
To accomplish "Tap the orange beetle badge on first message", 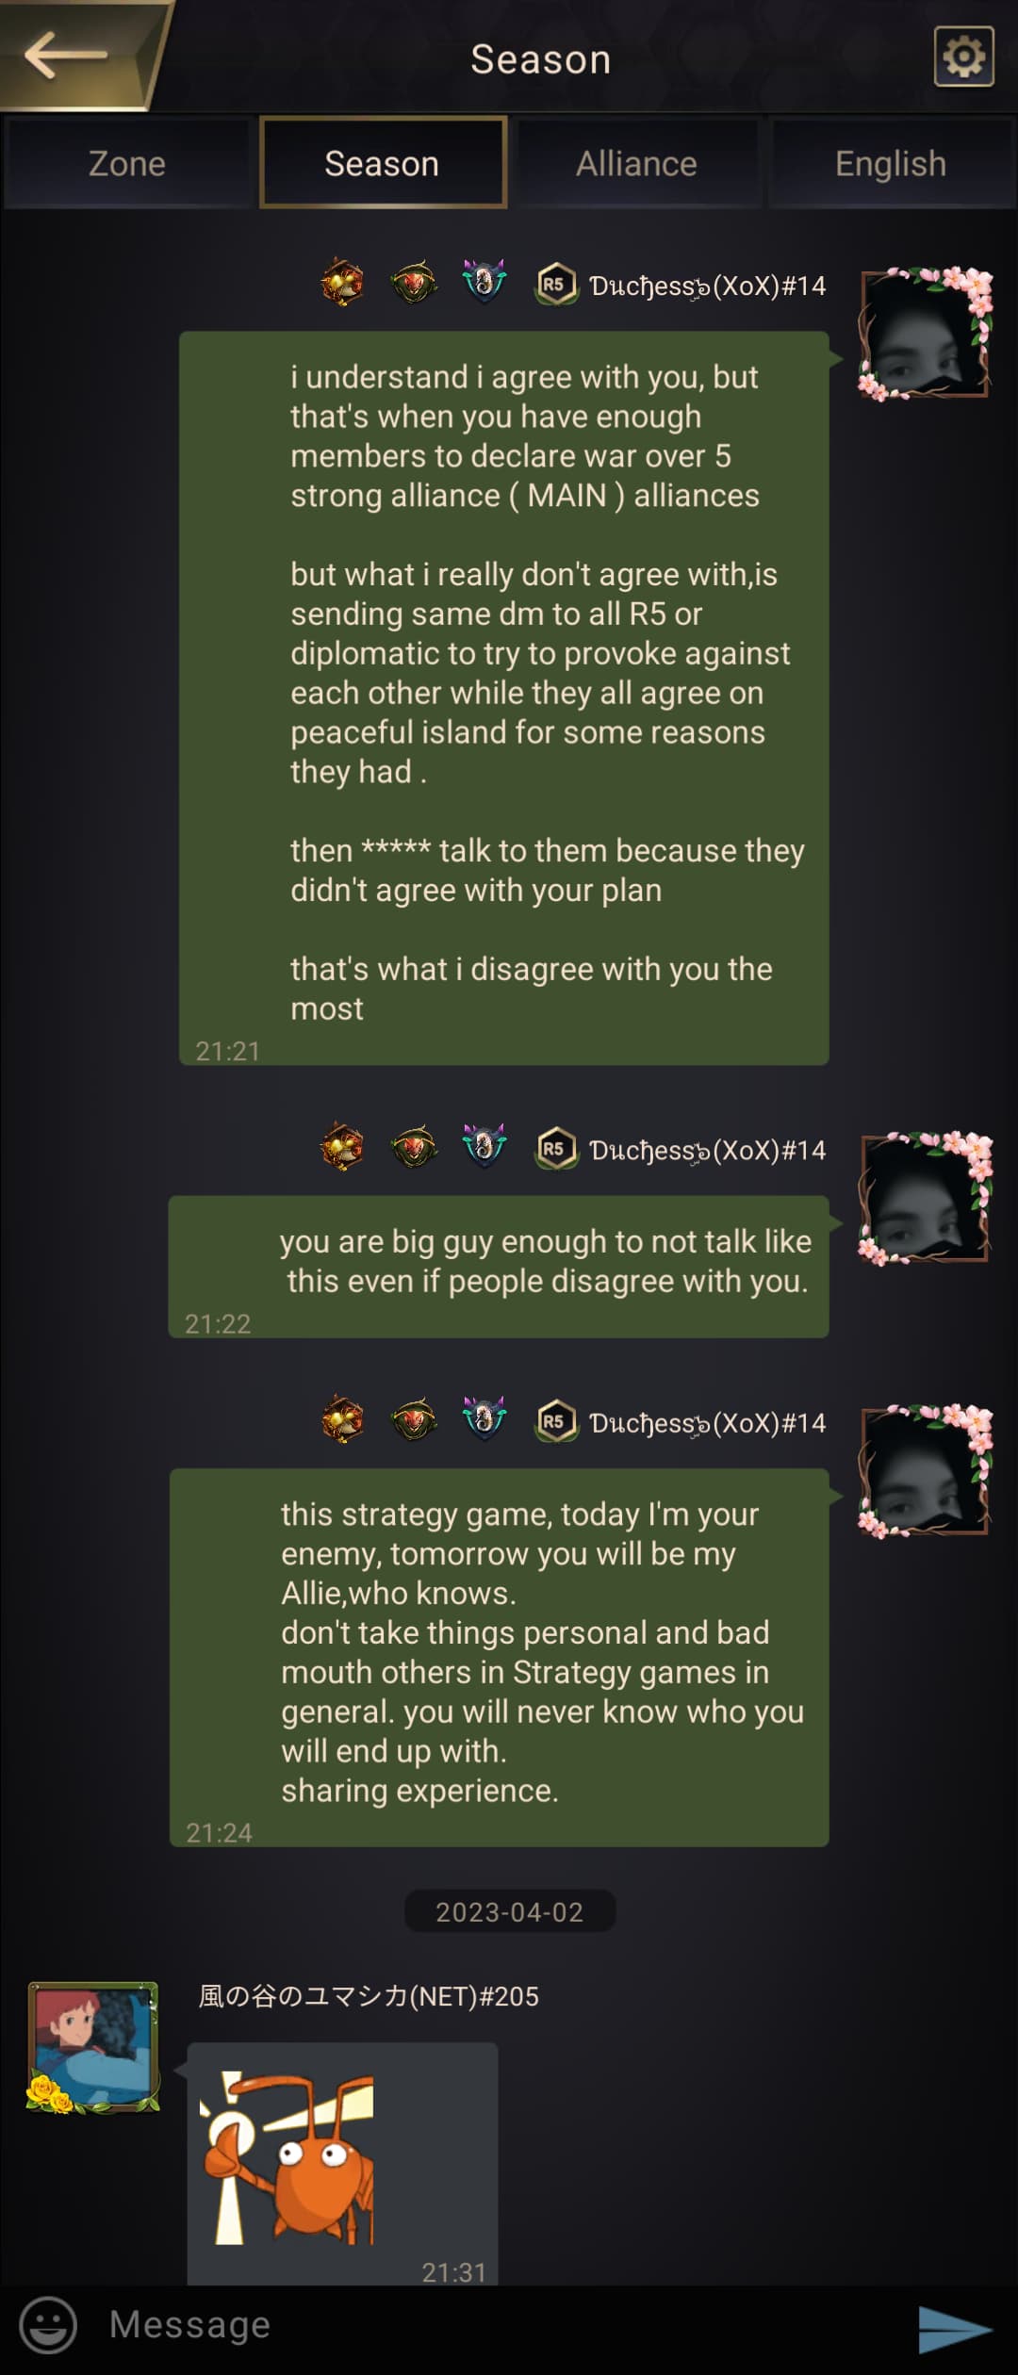I will point(342,283).
